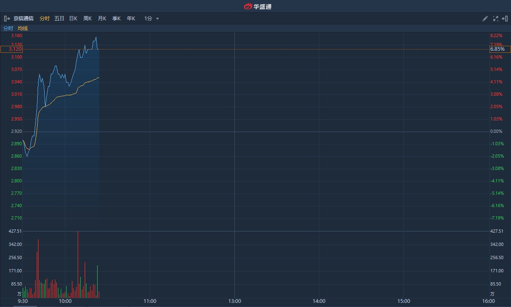511x307 pixels.
Task: Click the tallest red volume bar
Action: (78, 264)
